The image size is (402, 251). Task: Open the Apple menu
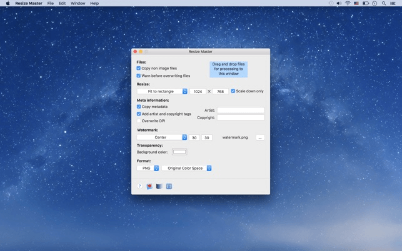tap(8, 3)
